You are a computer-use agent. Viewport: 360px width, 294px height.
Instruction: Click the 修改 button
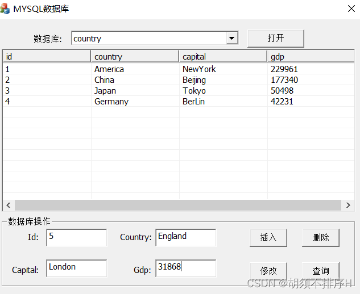point(268,271)
